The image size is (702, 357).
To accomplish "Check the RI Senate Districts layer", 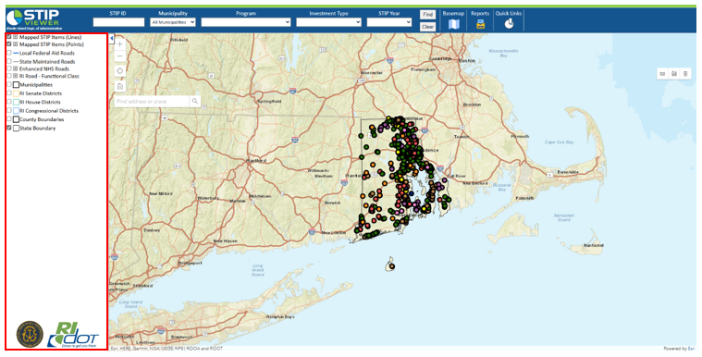I will [9, 93].
